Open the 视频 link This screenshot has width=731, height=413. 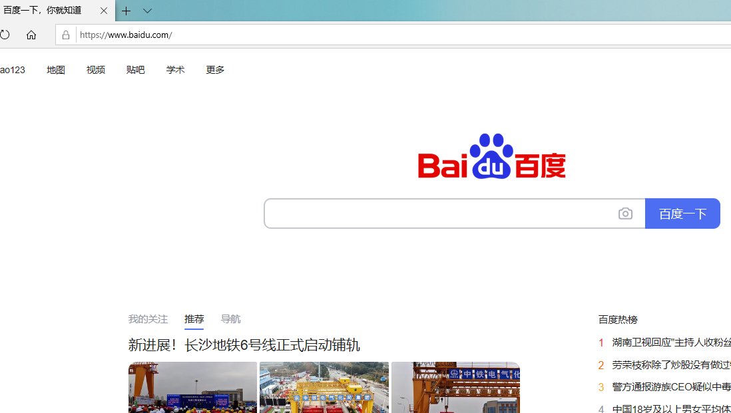click(96, 70)
